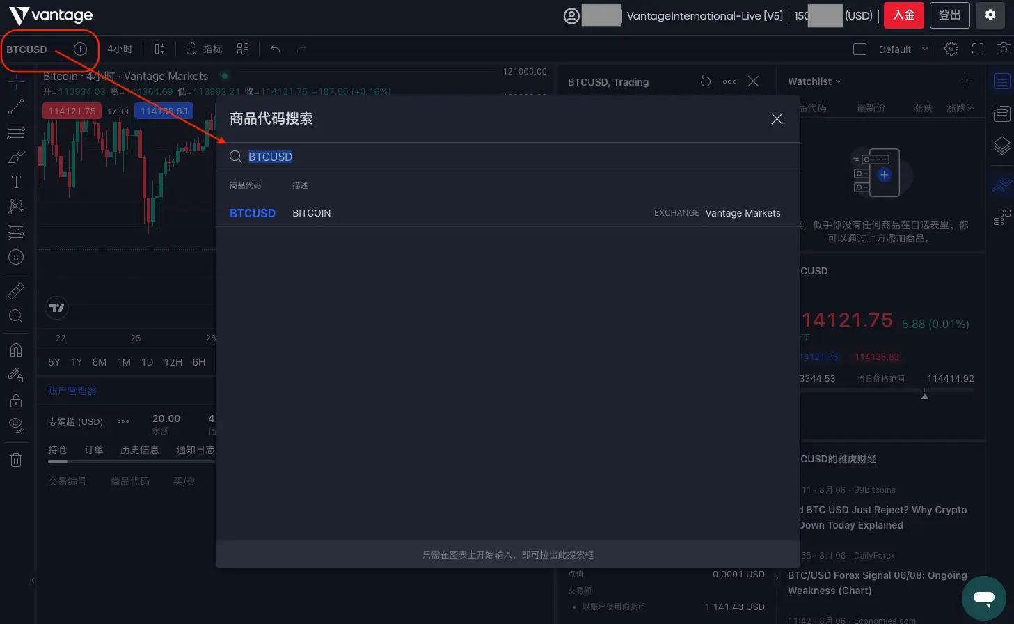
Task: Switch to the 订单 tab
Action: click(93, 450)
